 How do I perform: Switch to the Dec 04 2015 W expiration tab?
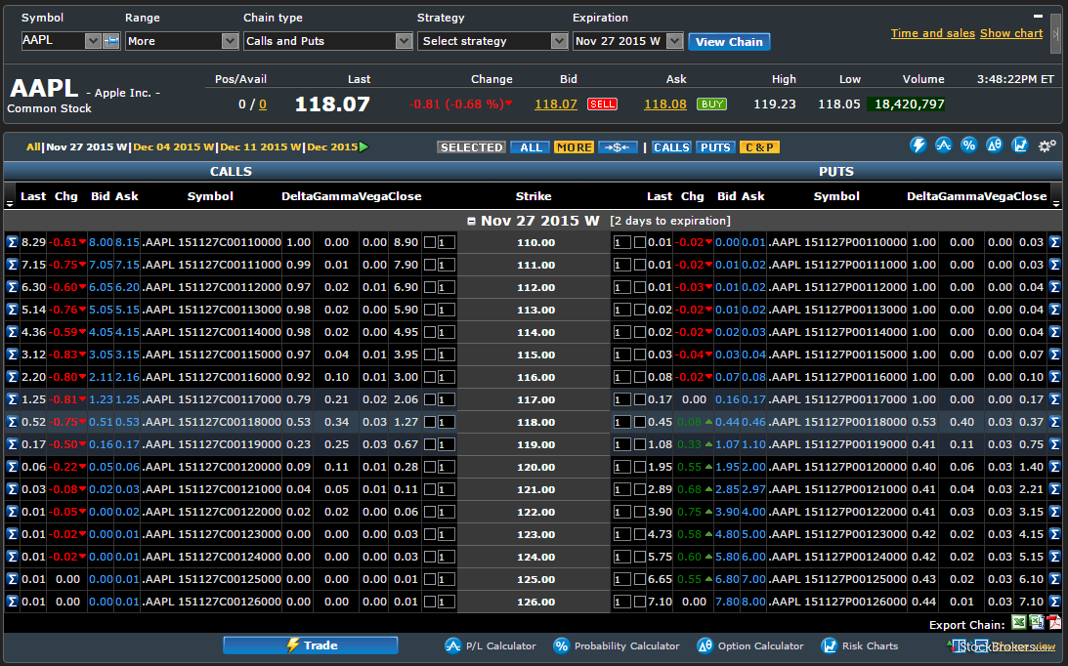(174, 147)
